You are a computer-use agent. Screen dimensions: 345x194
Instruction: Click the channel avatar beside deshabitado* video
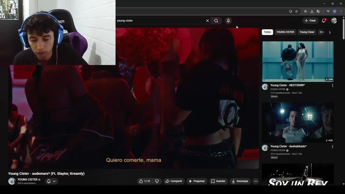[x=265, y=148]
